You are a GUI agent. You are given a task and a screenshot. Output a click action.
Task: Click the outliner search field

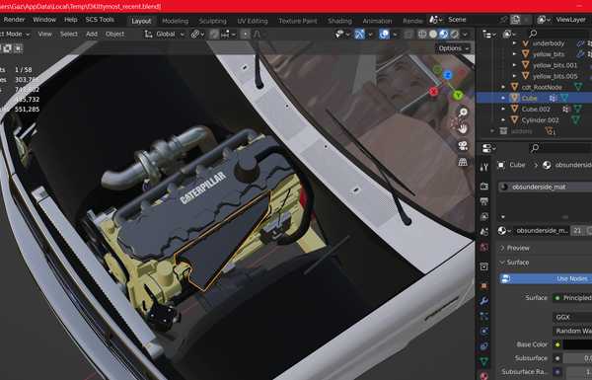[558, 34]
